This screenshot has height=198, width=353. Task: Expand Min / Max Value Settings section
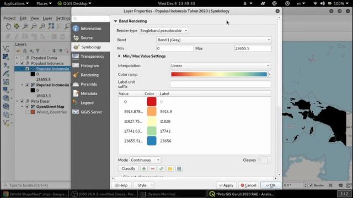pos(119,56)
